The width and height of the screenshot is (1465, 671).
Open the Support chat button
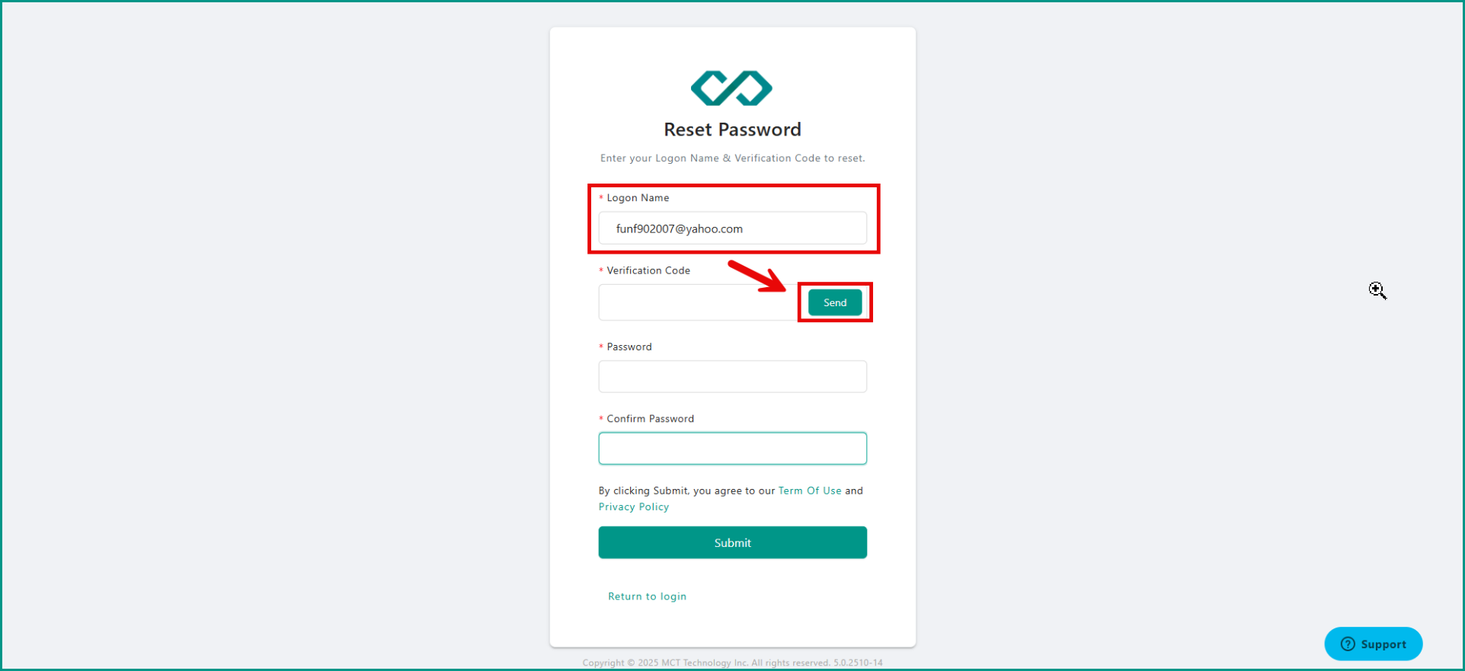[x=1373, y=644]
